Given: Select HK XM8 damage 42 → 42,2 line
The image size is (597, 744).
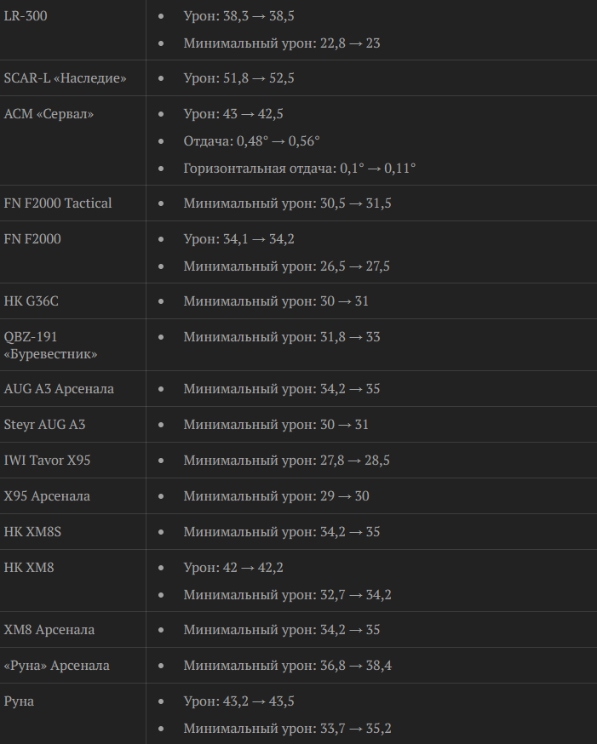Looking at the screenshot, I should pyautogui.click(x=233, y=568).
